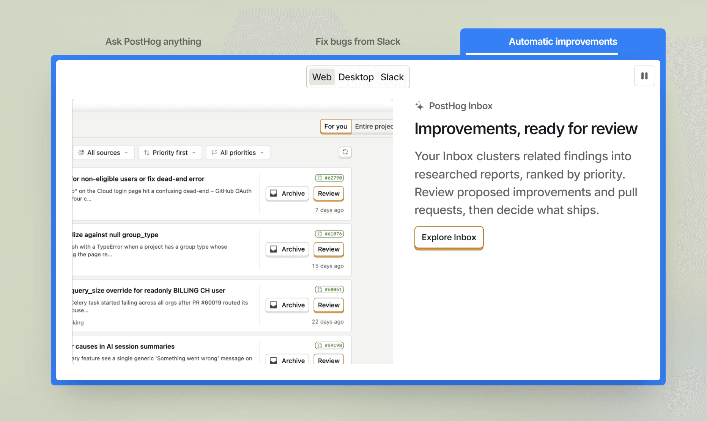The width and height of the screenshot is (707, 421).
Task: Archive the BILLING CH user report
Action: click(x=287, y=305)
